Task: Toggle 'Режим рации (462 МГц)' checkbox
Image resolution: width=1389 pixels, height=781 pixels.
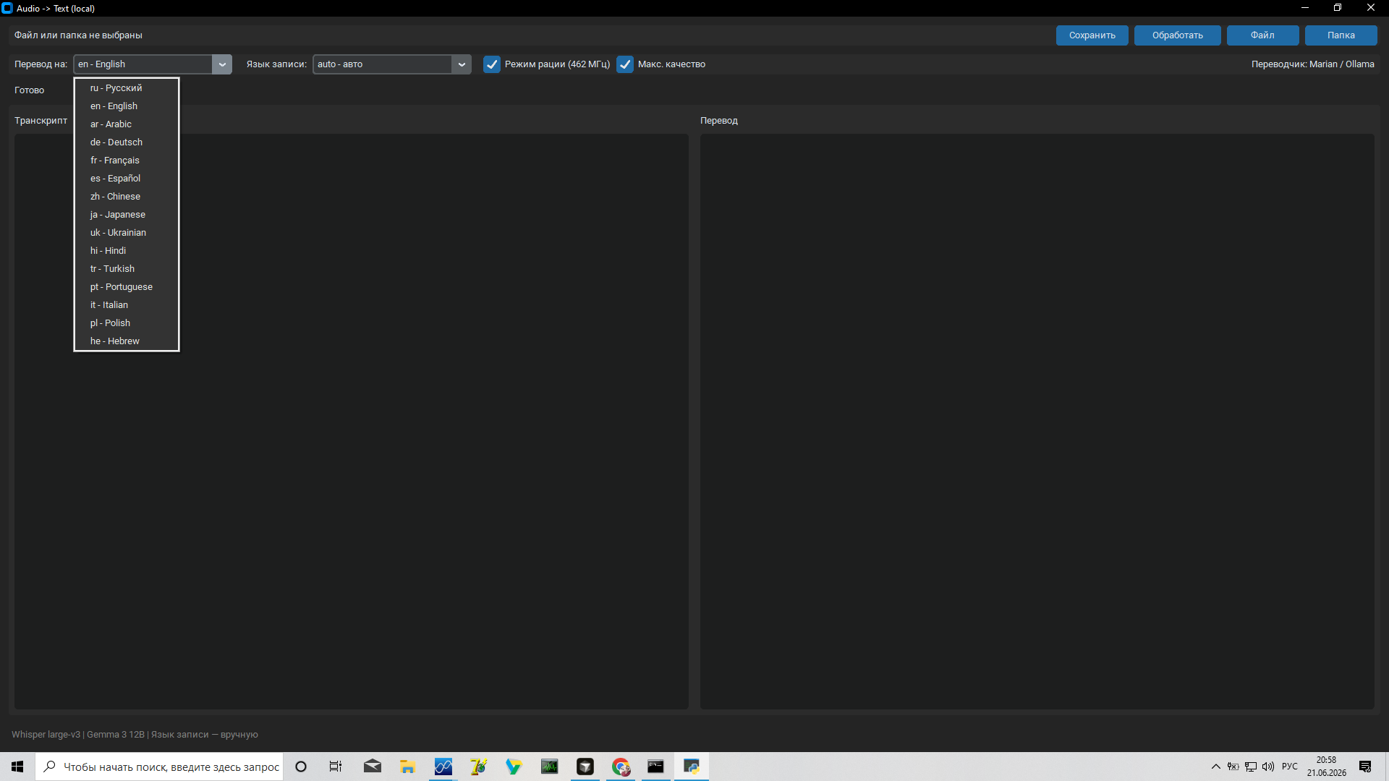Action: [492, 64]
